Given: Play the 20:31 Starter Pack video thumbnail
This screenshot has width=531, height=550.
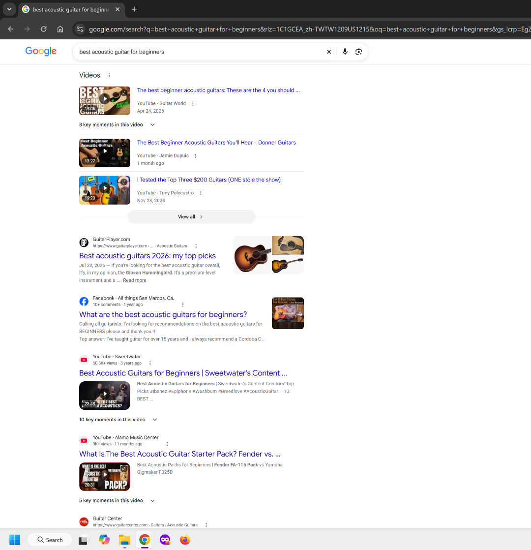Looking at the screenshot, I should click(x=104, y=476).
